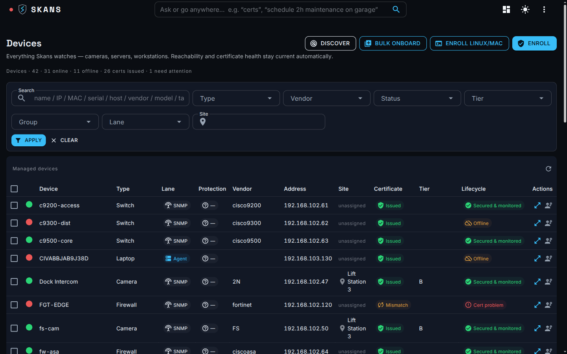The height and width of the screenshot is (354, 567).
Task: Open the Vendor filter dropdown
Action: [326, 98]
